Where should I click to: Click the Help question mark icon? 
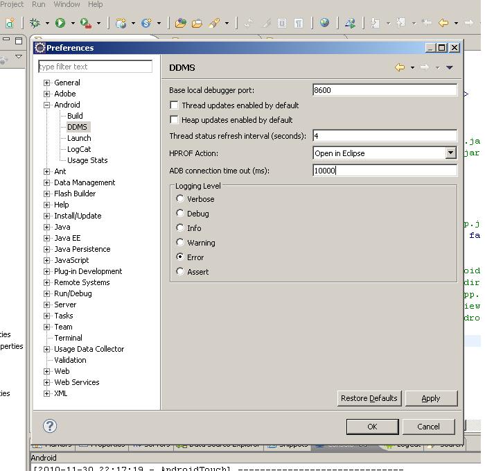[x=50, y=426]
